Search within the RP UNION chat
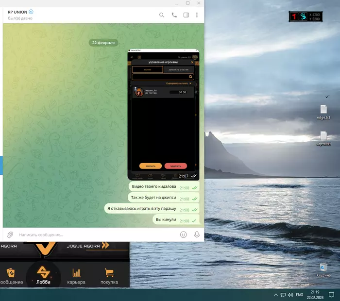 click(162, 15)
